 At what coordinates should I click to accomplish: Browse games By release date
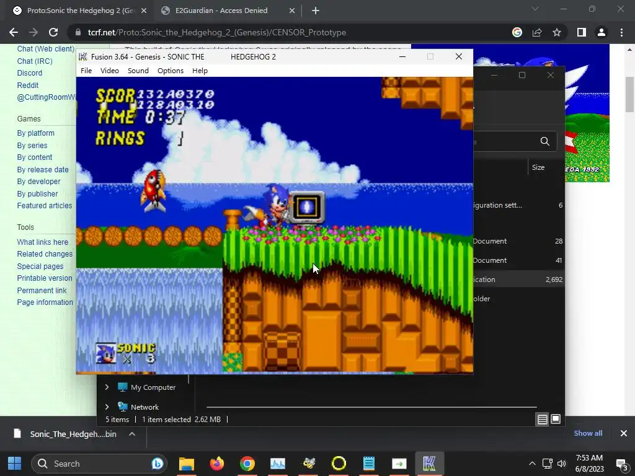click(43, 170)
